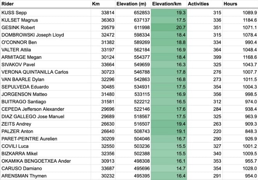The width and height of the screenshot is (258, 180).
Task: Select the Elevation/km header cell
Action: tap(169, 4)
